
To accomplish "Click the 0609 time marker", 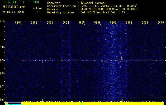I will 145,22.
